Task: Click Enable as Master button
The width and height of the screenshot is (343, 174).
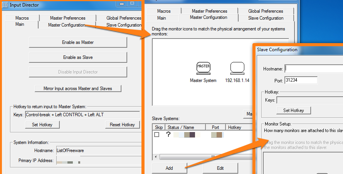Action: click(78, 42)
